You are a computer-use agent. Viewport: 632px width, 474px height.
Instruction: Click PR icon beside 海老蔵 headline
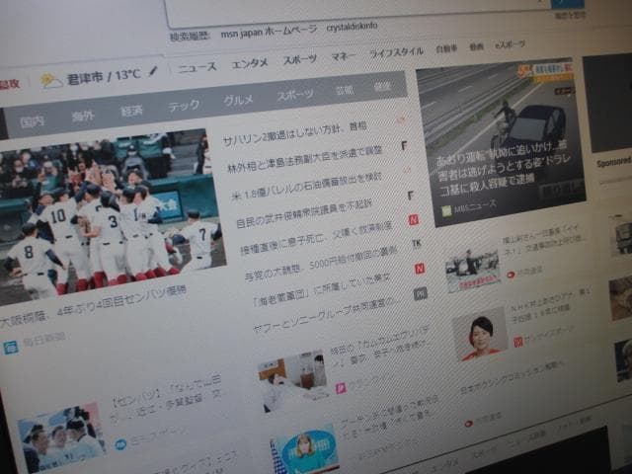(x=420, y=293)
